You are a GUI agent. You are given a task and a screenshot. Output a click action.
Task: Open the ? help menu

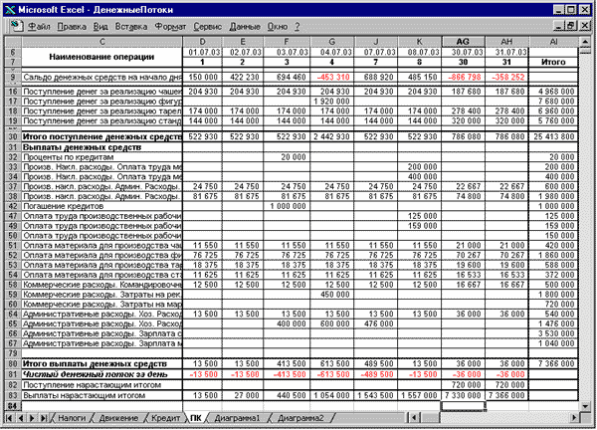point(297,26)
